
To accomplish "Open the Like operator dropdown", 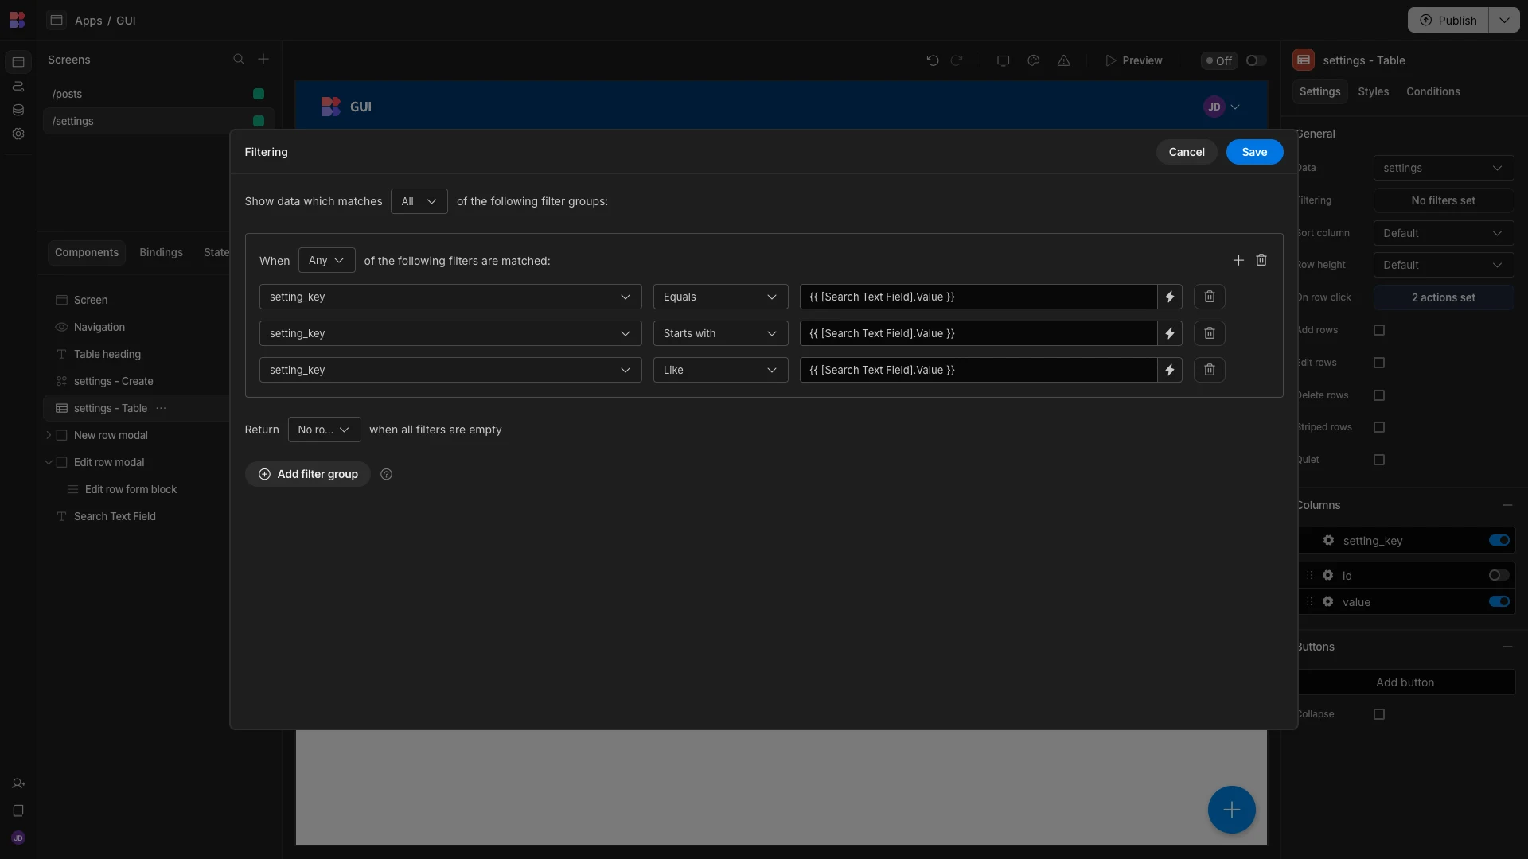I will (x=720, y=370).
